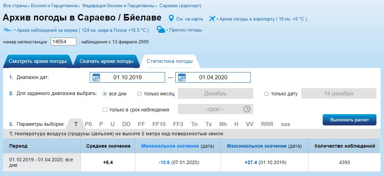
Task: Open the start date calendar icon
Action: [x=96, y=77]
